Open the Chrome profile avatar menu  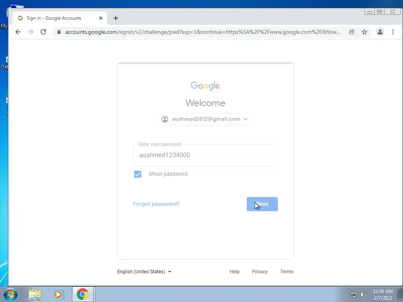pos(380,32)
